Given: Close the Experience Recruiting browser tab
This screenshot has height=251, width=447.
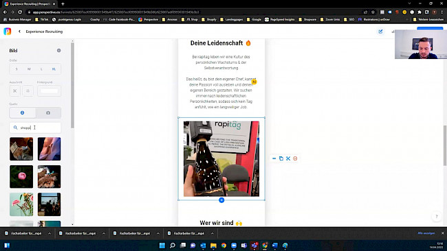Looking at the screenshot, I should [54, 4].
